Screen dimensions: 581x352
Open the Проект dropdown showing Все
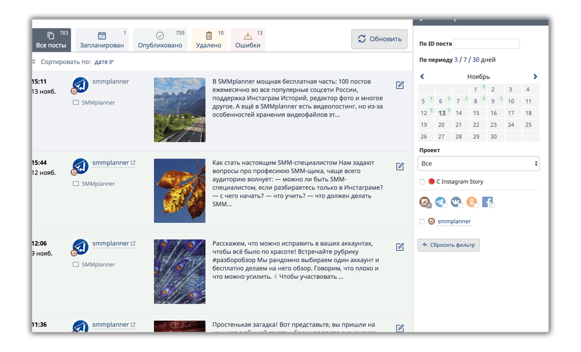478,164
